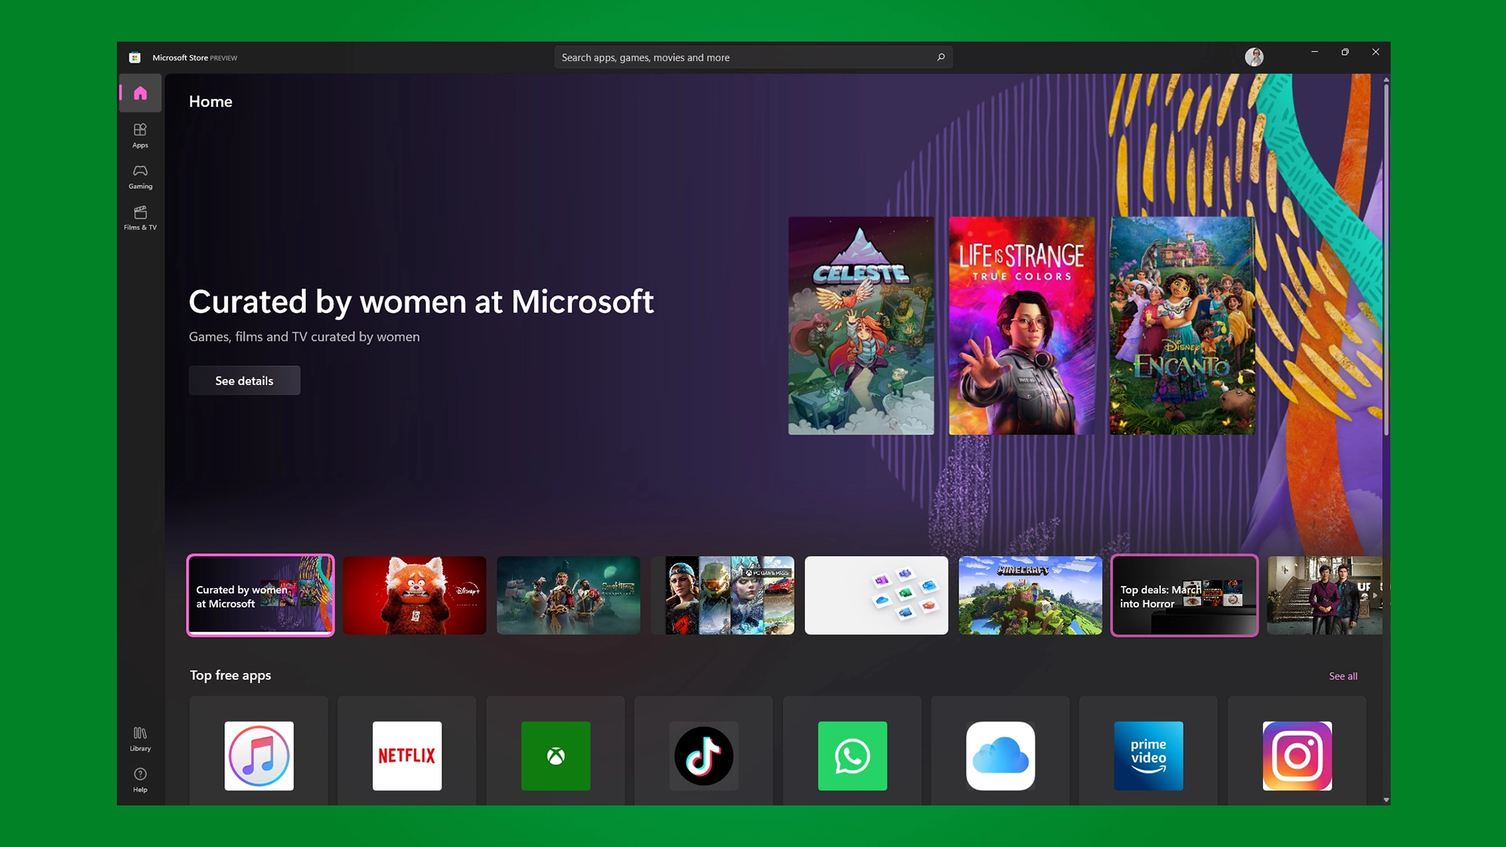
Task: Open the Instagram app tile
Action: click(x=1297, y=755)
